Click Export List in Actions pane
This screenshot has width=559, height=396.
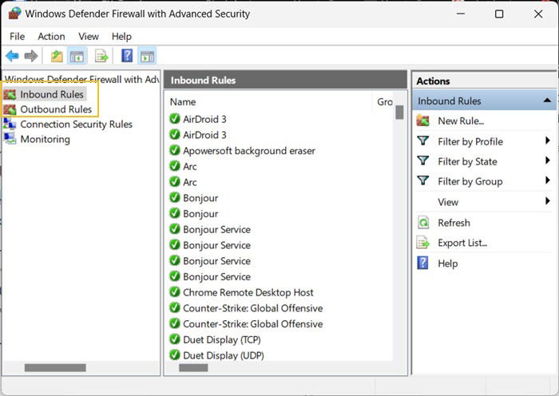(x=462, y=243)
